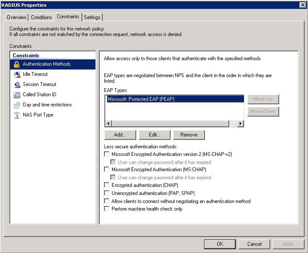Enable the MS-CHAP-v2 authentication checkbox

(x=106, y=154)
